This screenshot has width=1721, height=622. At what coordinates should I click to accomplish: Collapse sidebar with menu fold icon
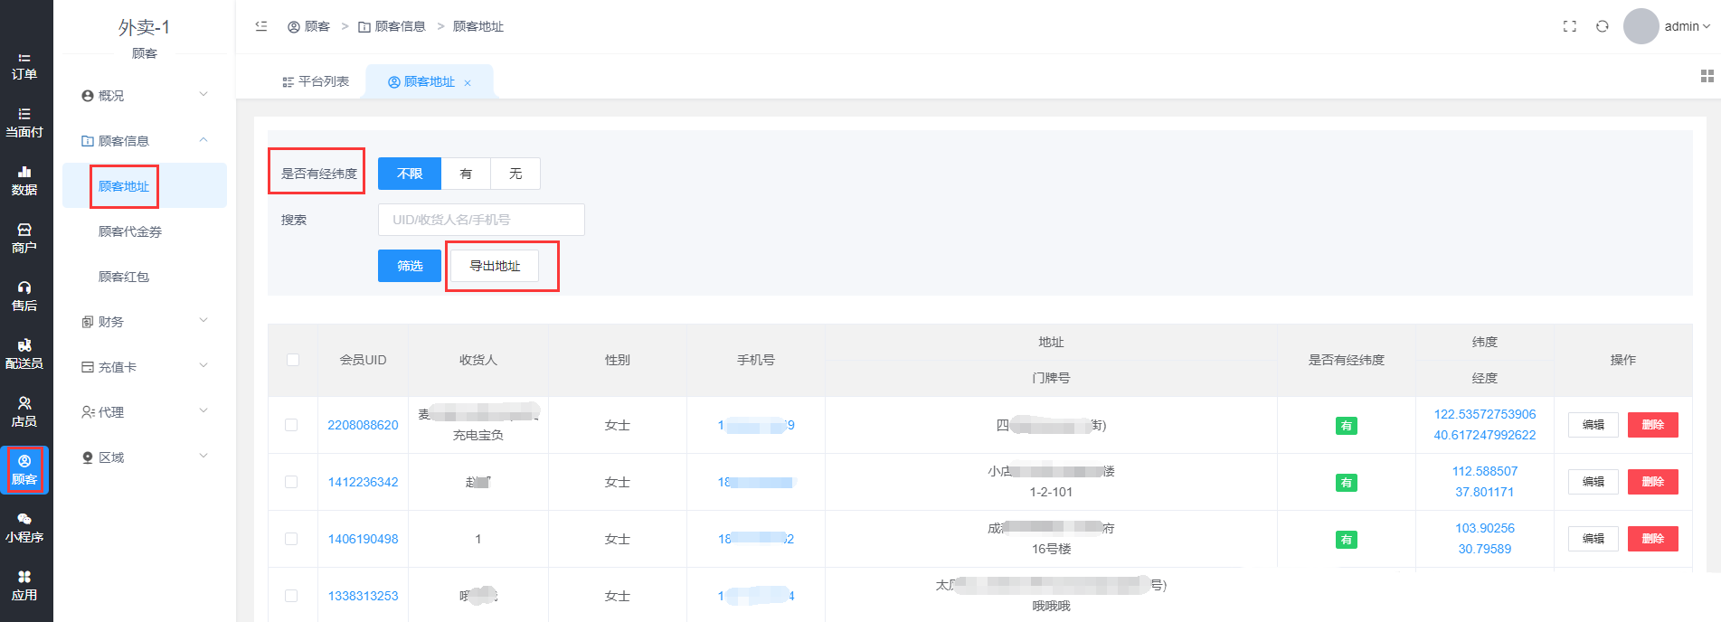(261, 26)
